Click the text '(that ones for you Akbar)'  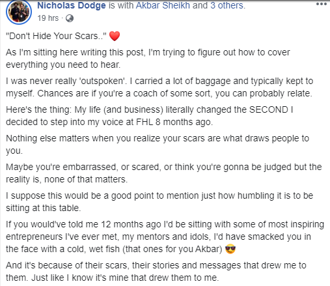(x=172, y=249)
